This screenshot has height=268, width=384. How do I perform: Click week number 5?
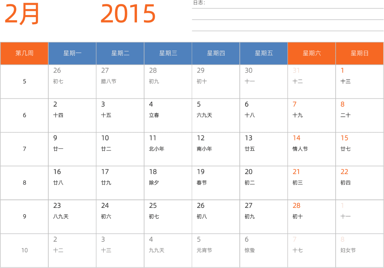[25, 82]
